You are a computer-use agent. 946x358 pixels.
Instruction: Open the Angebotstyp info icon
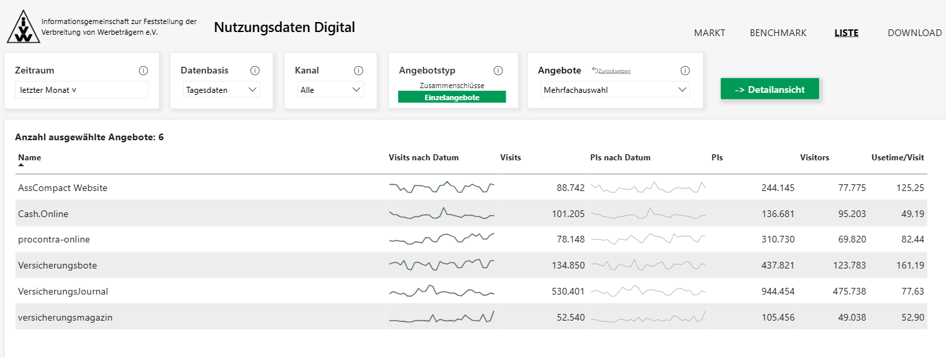click(498, 70)
